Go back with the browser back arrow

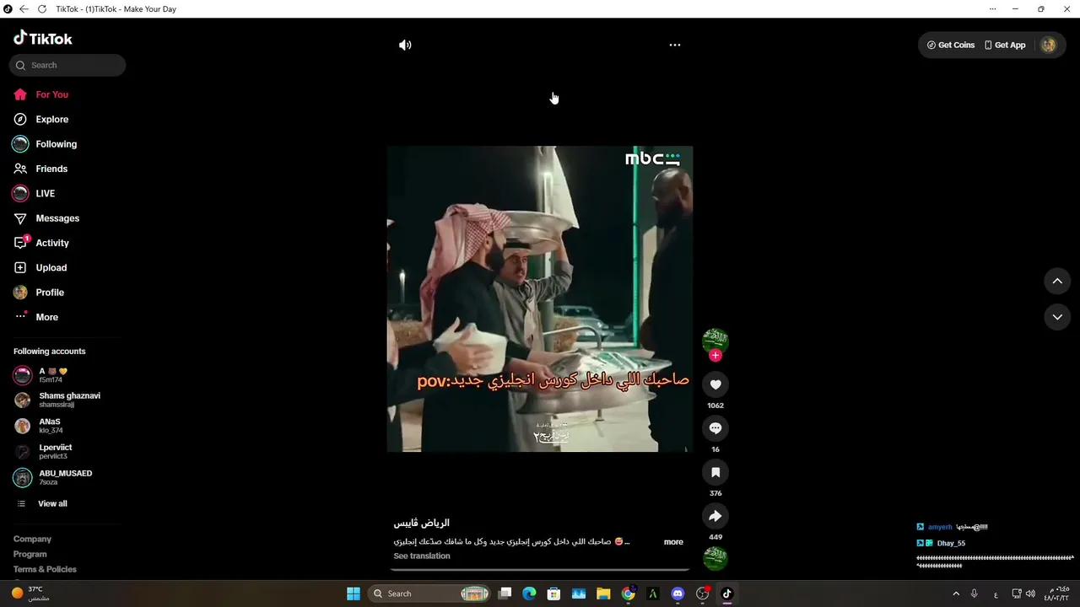(24, 8)
